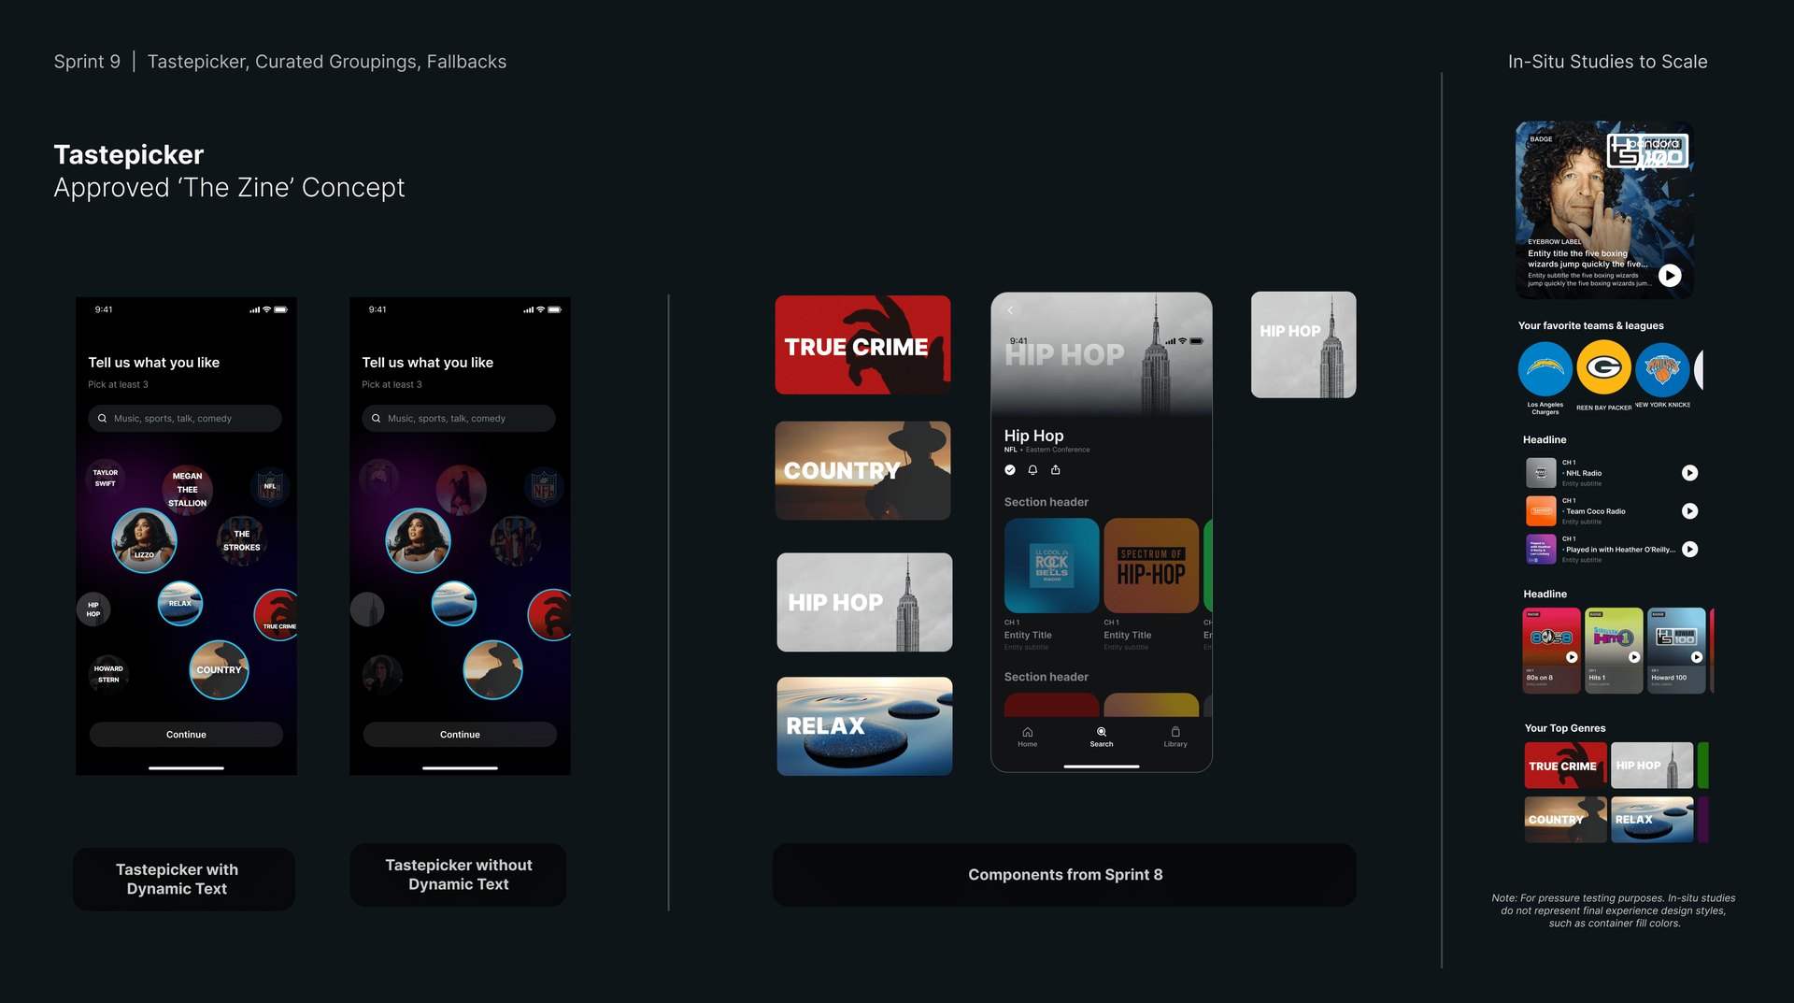The height and width of the screenshot is (1003, 1794).
Task: Play Team Coco Radio in Headline list
Action: pos(1689,511)
